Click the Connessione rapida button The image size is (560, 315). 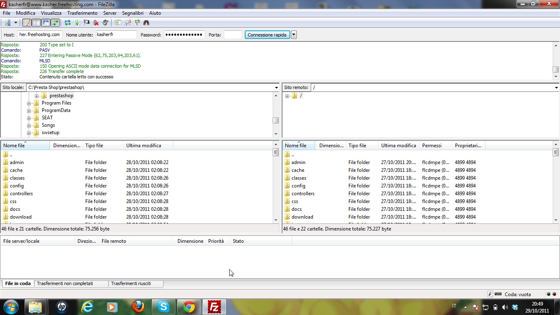[x=267, y=35]
